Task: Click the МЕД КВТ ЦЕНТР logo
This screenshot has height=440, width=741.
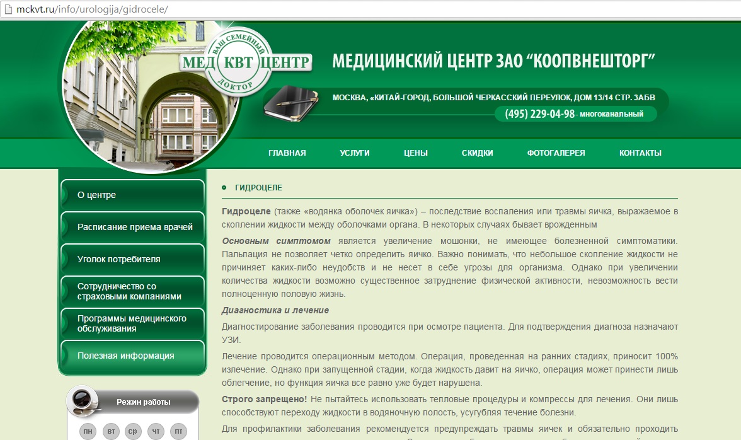Action: point(245,61)
